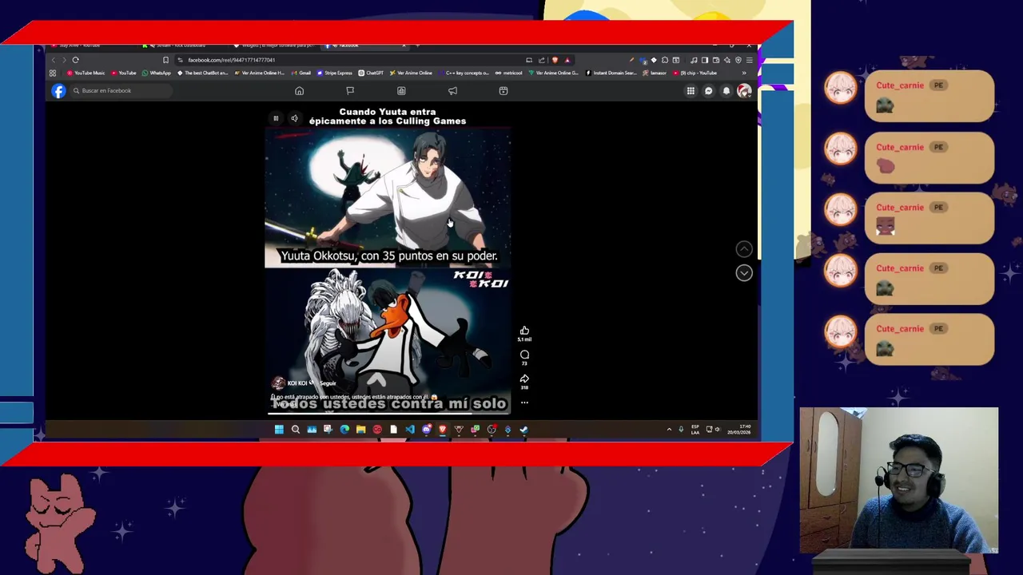Viewport: 1023px width, 575px height.
Task: Open Windows Start menu
Action: pos(279,430)
